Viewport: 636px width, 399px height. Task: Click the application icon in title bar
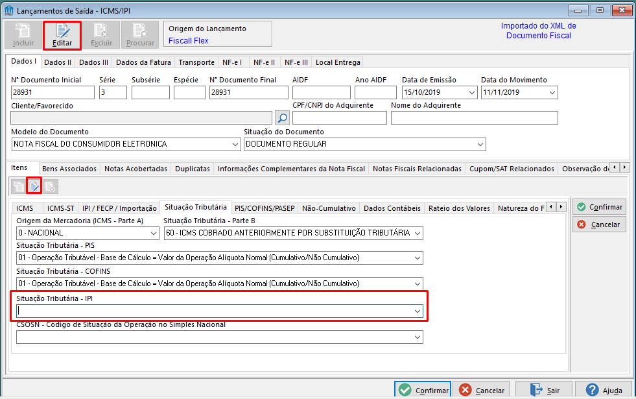[8, 10]
